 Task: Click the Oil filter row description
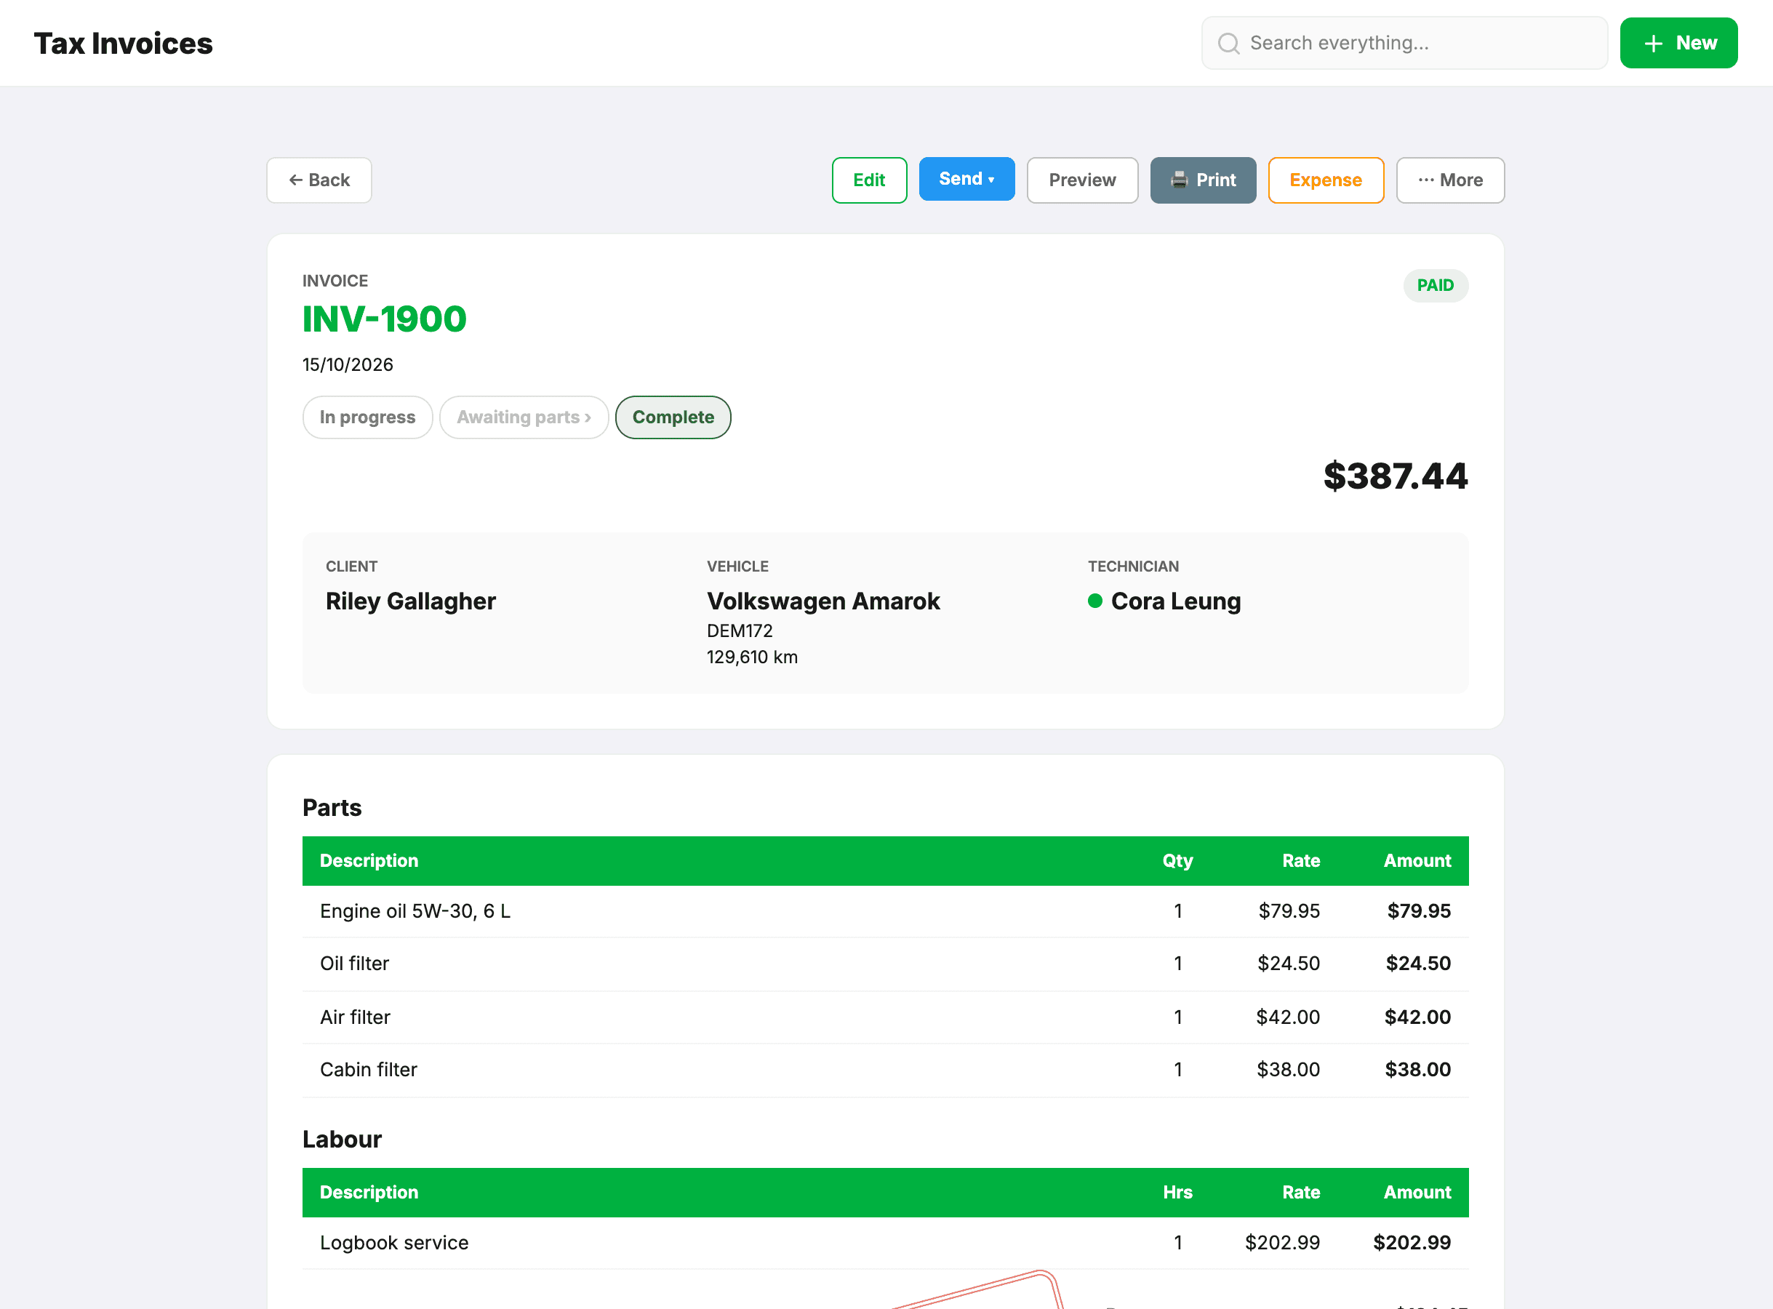click(x=354, y=964)
